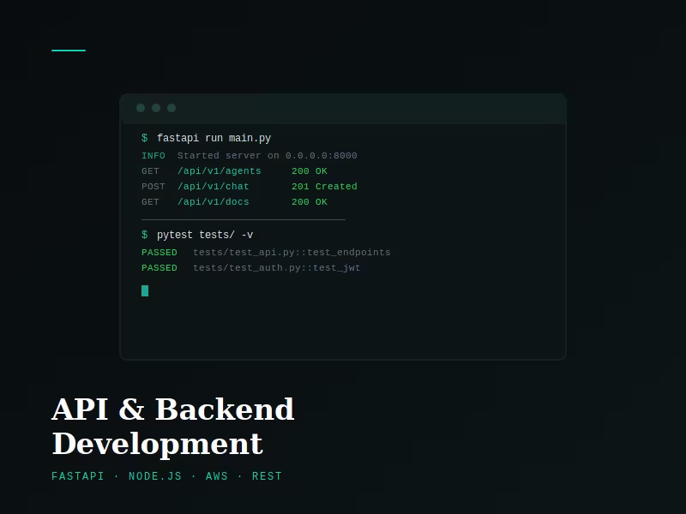
Task: Select the FASTAPI tag
Action: pyautogui.click(x=78, y=476)
